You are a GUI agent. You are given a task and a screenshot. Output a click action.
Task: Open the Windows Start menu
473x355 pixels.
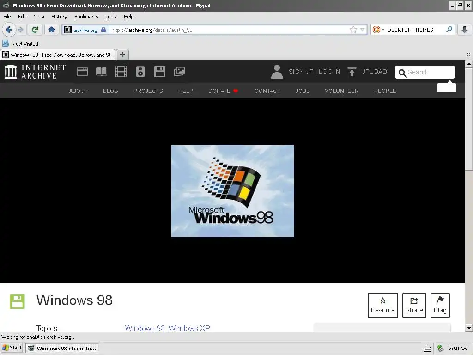click(x=12, y=348)
